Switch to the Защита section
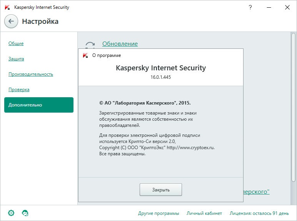This screenshot has height=221, width=297. point(16,59)
